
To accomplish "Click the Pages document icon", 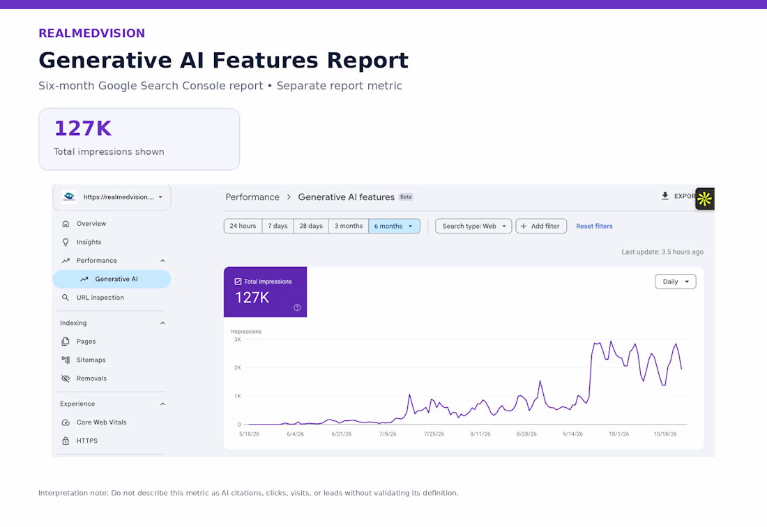I will [66, 342].
